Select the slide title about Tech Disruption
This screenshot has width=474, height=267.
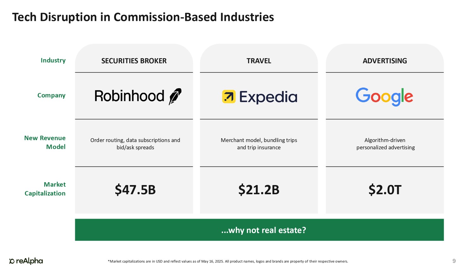coord(143,17)
